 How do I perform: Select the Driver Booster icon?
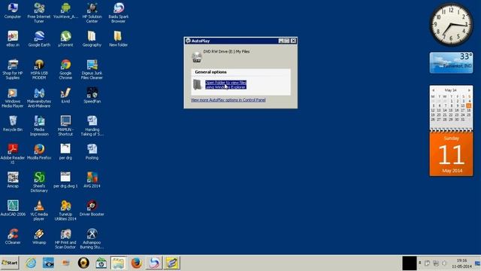pyautogui.click(x=92, y=208)
